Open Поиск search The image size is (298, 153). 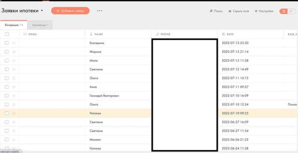(x=216, y=11)
